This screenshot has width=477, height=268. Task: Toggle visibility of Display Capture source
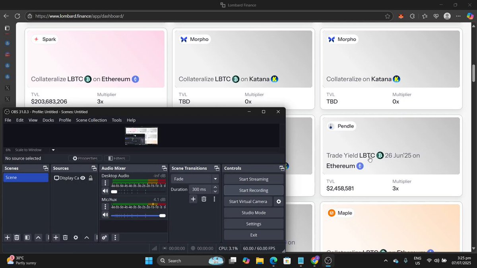(83, 178)
